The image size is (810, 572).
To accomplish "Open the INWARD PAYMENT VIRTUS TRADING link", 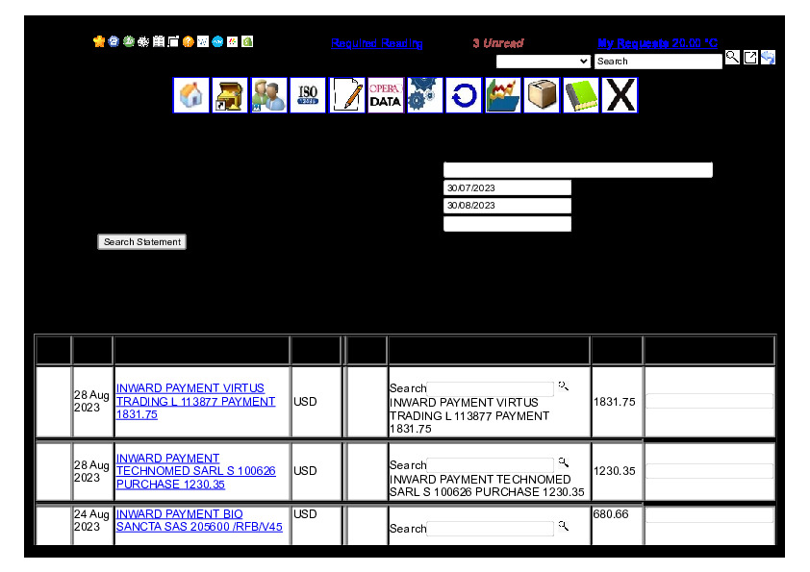I will point(195,401).
